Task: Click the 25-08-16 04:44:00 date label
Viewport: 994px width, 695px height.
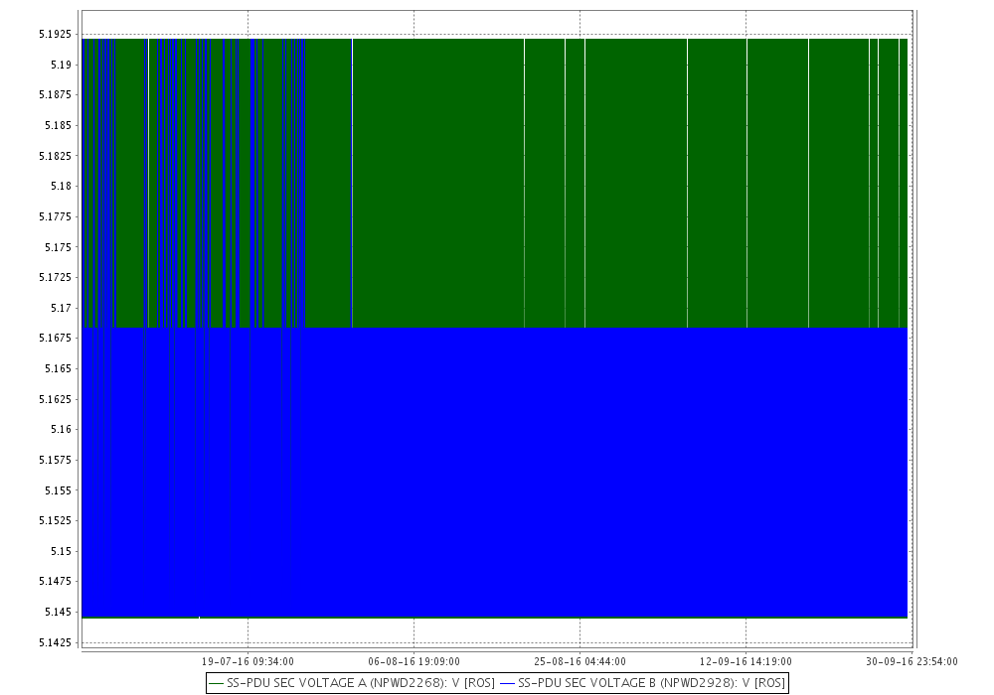Action: [x=580, y=661]
